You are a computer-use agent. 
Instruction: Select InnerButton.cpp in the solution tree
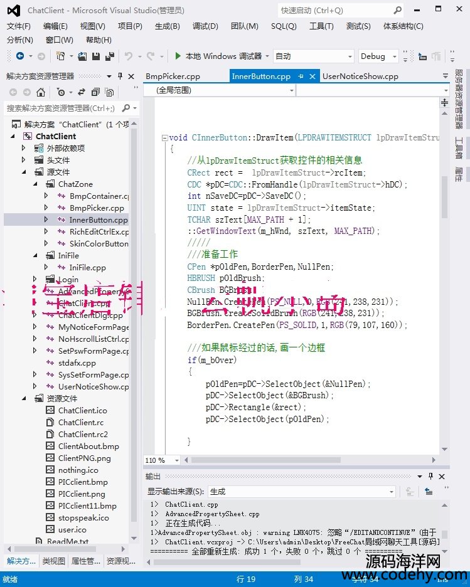coord(99,219)
